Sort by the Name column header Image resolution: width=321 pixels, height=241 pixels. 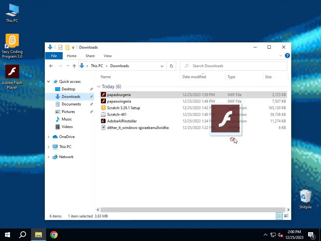tap(106, 77)
